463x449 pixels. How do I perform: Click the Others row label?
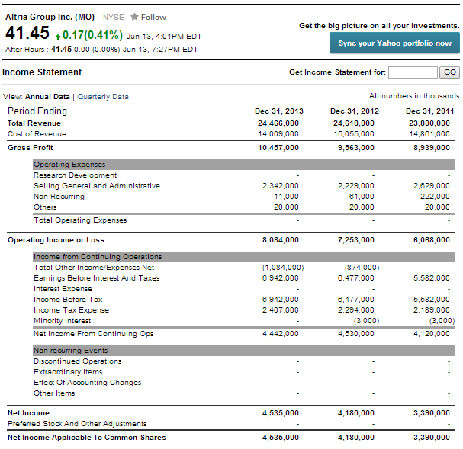point(45,207)
